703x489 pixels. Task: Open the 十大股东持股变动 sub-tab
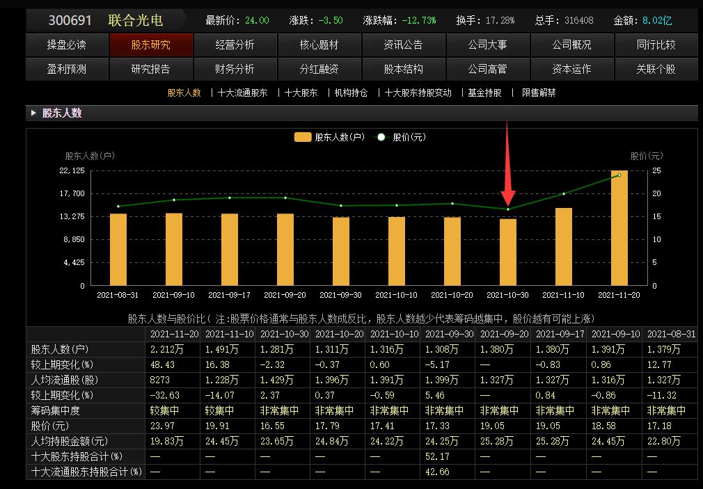click(418, 91)
